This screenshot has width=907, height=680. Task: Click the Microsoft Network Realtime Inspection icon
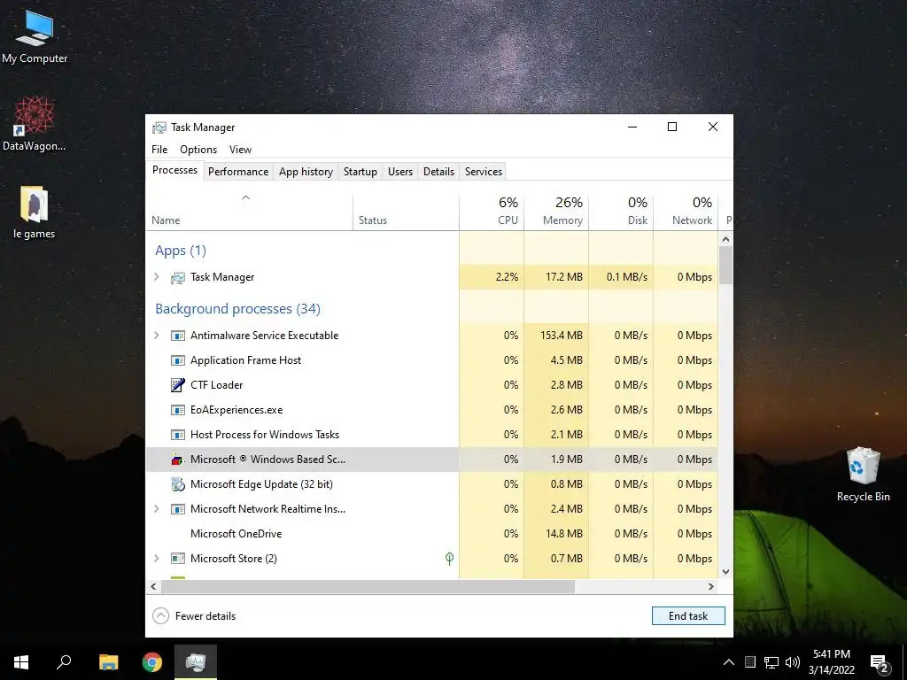[177, 509]
